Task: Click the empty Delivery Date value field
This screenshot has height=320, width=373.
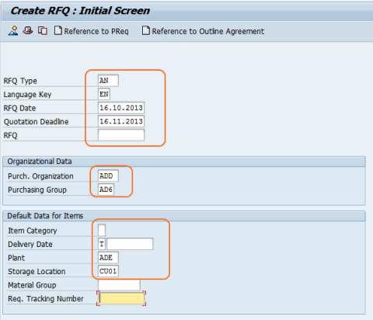Action: 130,244
